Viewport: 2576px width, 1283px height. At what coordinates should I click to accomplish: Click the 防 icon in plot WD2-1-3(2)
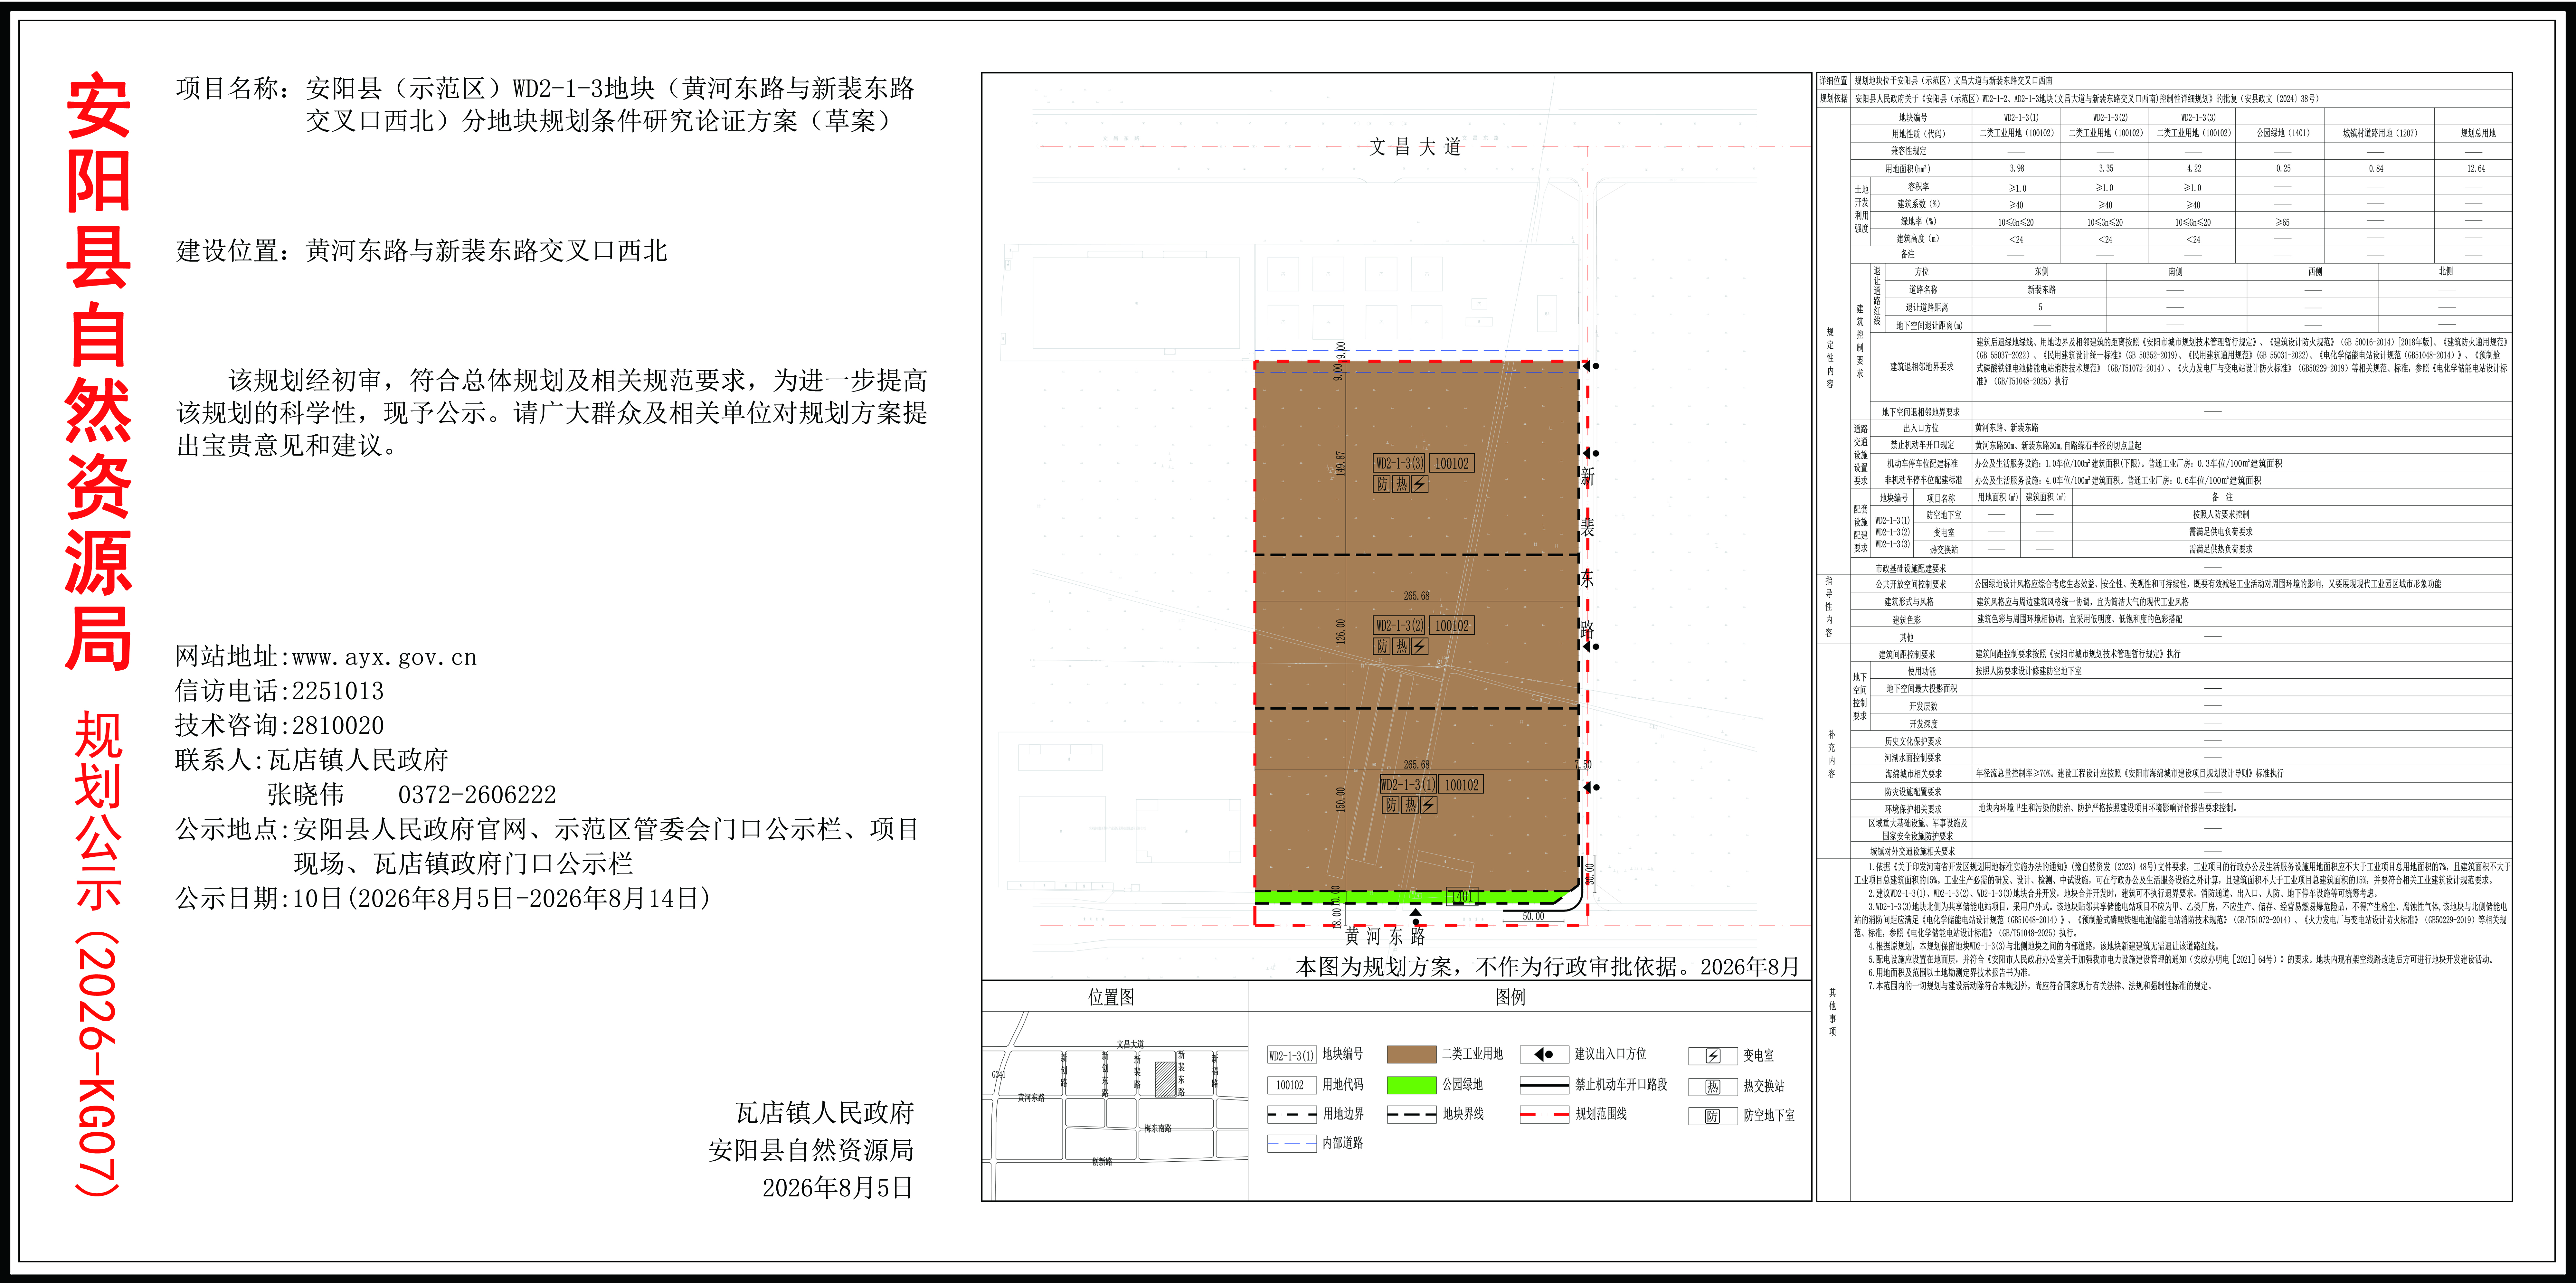(x=1382, y=646)
